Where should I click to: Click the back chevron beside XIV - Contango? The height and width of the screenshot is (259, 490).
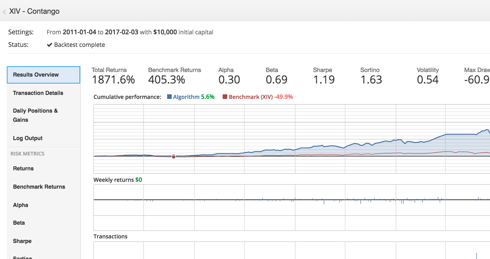pyautogui.click(x=4, y=12)
